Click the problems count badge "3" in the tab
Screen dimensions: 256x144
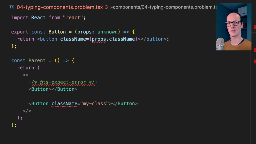(x=106, y=7)
